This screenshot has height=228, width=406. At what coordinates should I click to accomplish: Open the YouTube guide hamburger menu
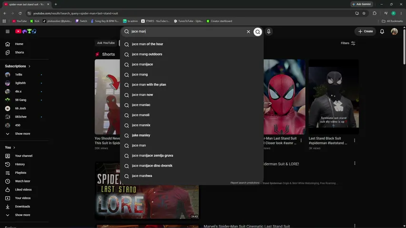pyautogui.click(x=8, y=31)
